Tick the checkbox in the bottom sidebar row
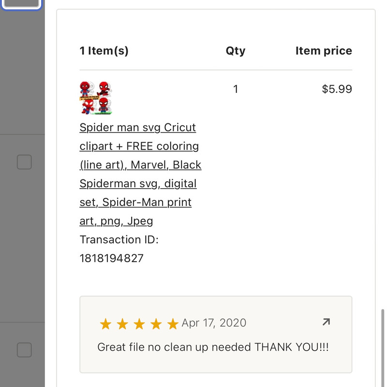This screenshot has width=387, height=387. coord(24,350)
